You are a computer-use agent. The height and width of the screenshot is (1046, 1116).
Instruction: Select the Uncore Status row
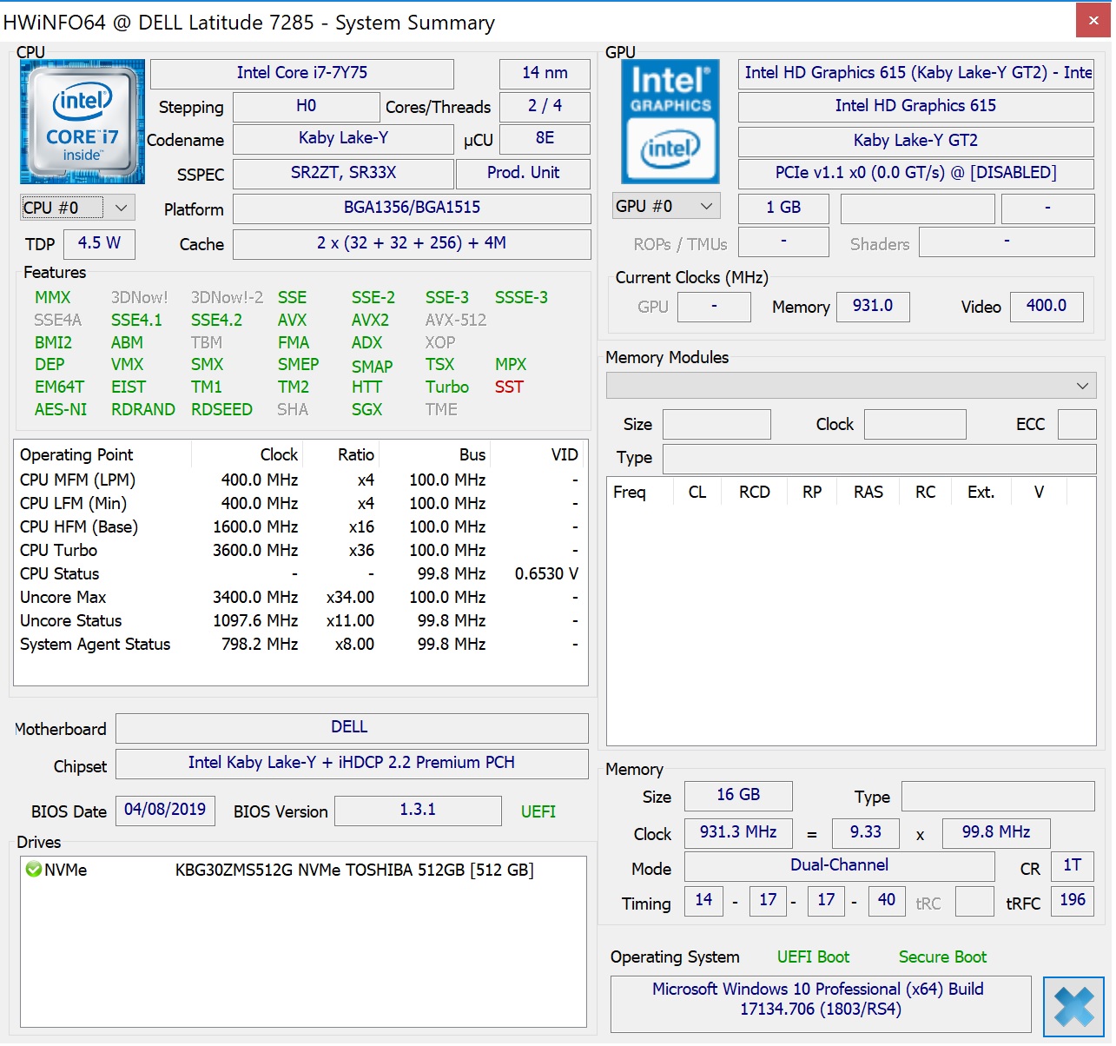coord(300,620)
